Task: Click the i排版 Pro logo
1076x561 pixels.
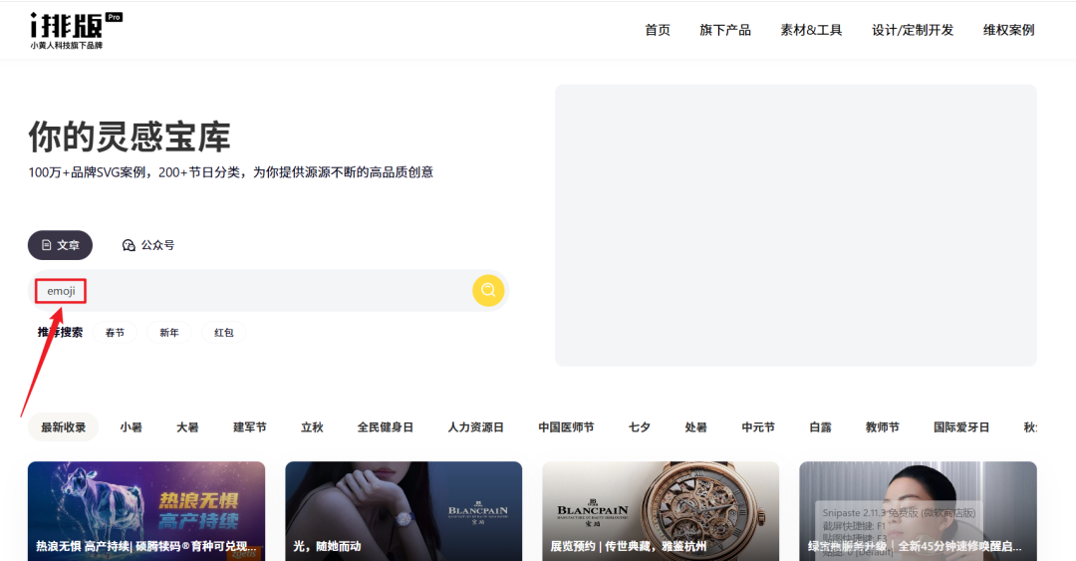Action: pyautogui.click(x=76, y=30)
